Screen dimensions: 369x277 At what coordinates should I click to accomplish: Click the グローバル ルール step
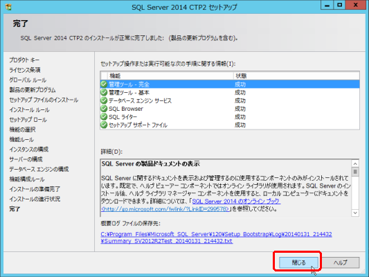pos(28,80)
